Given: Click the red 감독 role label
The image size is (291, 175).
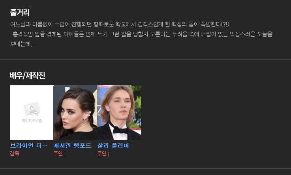Looking at the screenshot, I should (x=15, y=153).
